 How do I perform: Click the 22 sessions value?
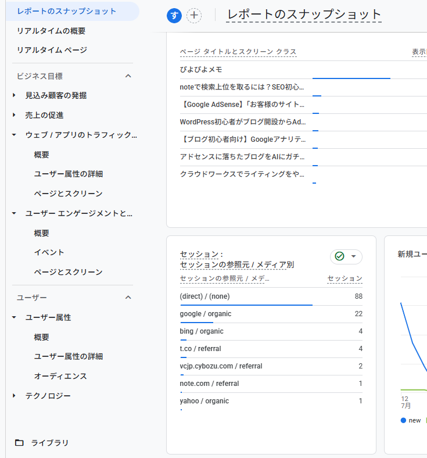(x=358, y=314)
